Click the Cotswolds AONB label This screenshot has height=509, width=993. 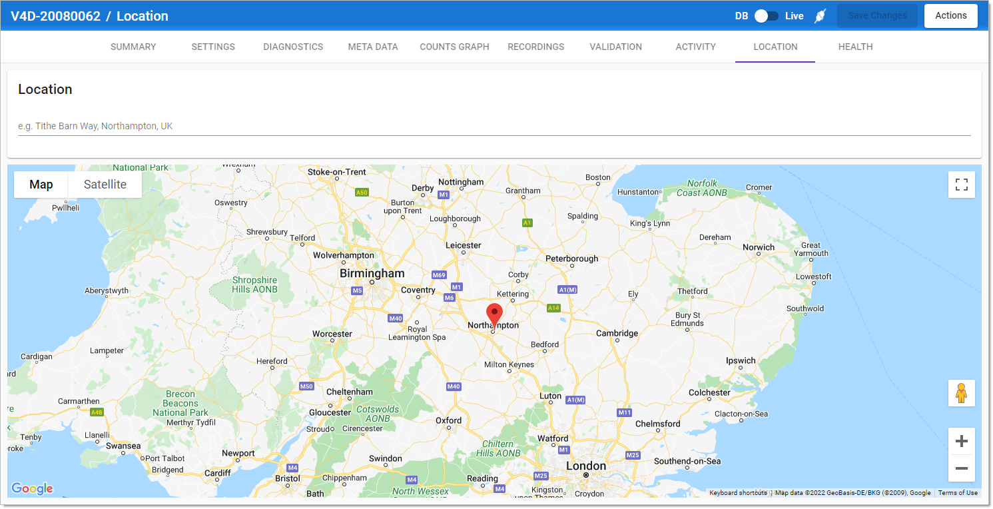(x=378, y=414)
